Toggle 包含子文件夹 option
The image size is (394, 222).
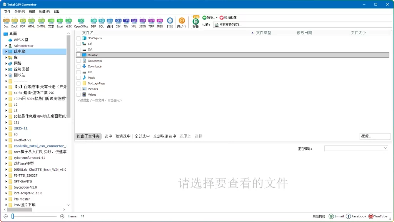click(x=88, y=136)
